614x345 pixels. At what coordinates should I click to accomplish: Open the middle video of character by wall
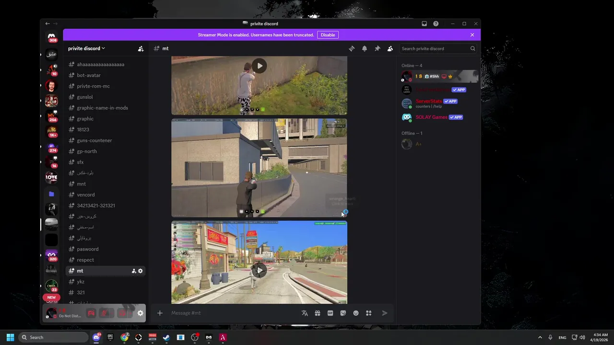click(259, 168)
